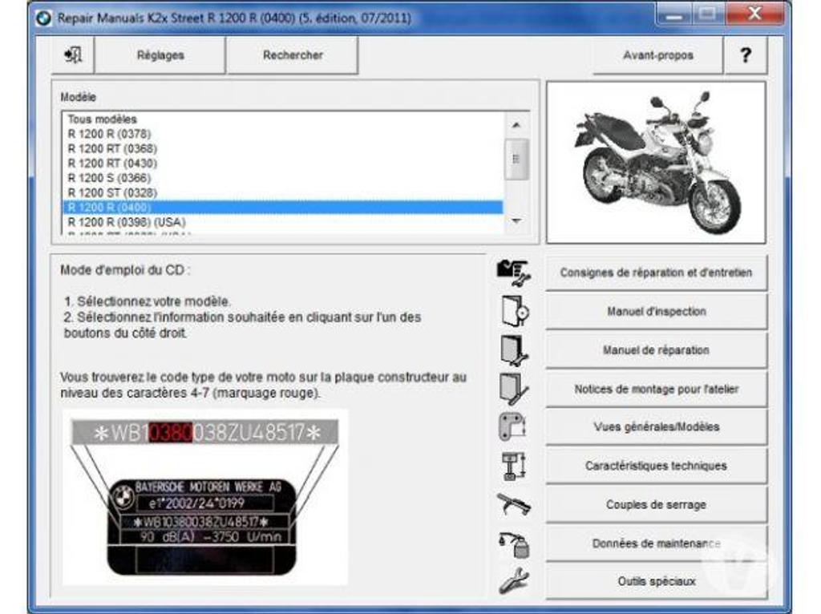Image resolution: width=821 pixels, height=614 pixels.
Task: Select model R 1200 ST (0328)
Action: tap(283, 192)
